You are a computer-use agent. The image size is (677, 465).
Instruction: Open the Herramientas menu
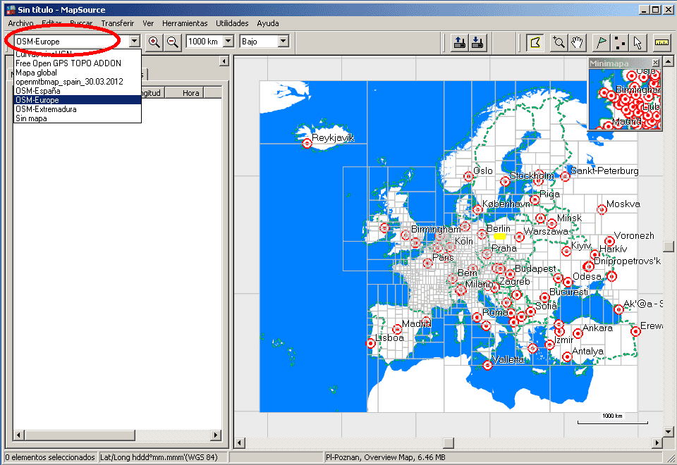[185, 23]
